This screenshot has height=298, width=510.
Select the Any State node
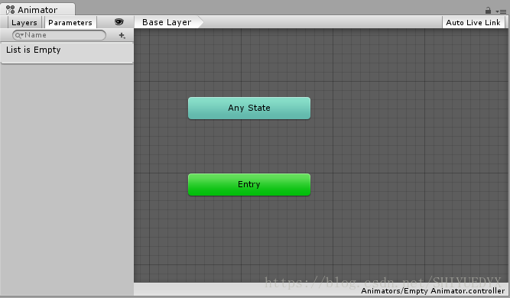coord(249,108)
